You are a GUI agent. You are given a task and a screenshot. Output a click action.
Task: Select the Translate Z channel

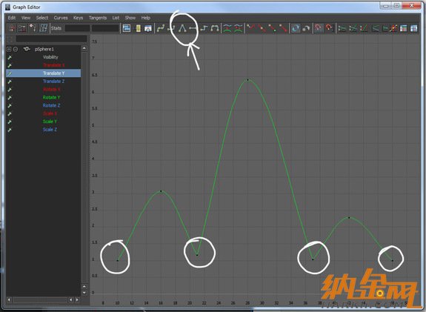[x=53, y=82]
